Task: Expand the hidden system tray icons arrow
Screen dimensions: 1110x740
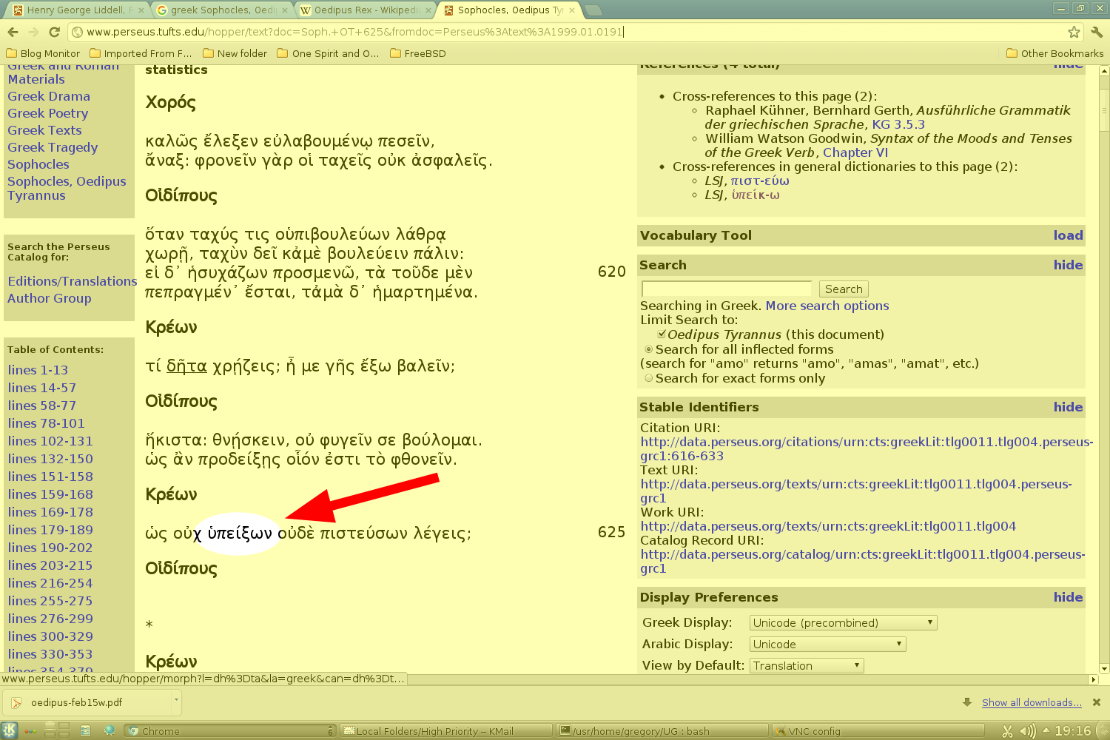Action: (1046, 730)
